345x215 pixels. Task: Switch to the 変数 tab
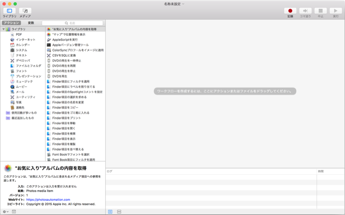pyautogui.click(x=31, y=23)
